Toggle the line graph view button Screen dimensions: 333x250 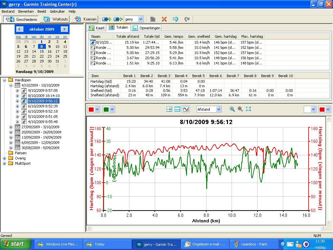[186, 109]
